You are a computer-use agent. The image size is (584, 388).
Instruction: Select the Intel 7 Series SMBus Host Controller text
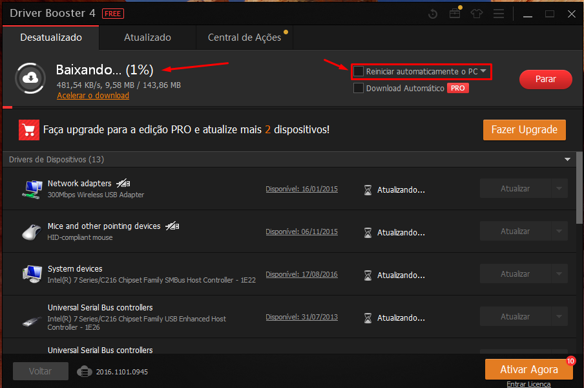coord(152,280)
